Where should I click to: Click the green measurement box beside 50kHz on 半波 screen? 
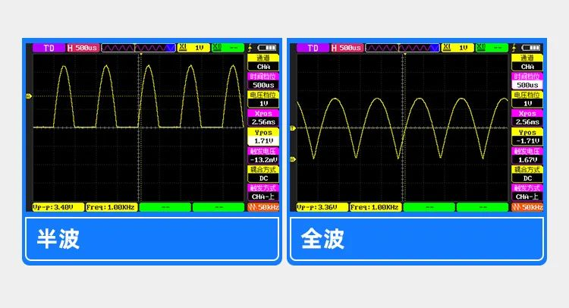218,207
